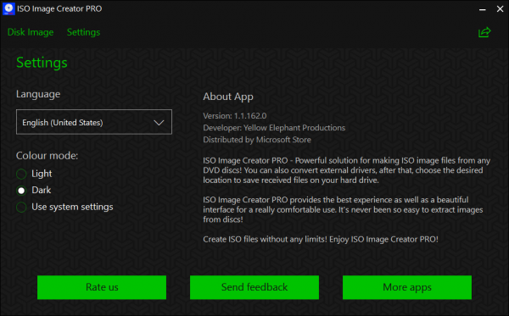Switch to the Disk Image tab

pyautogui.click(x=31, y=32)
